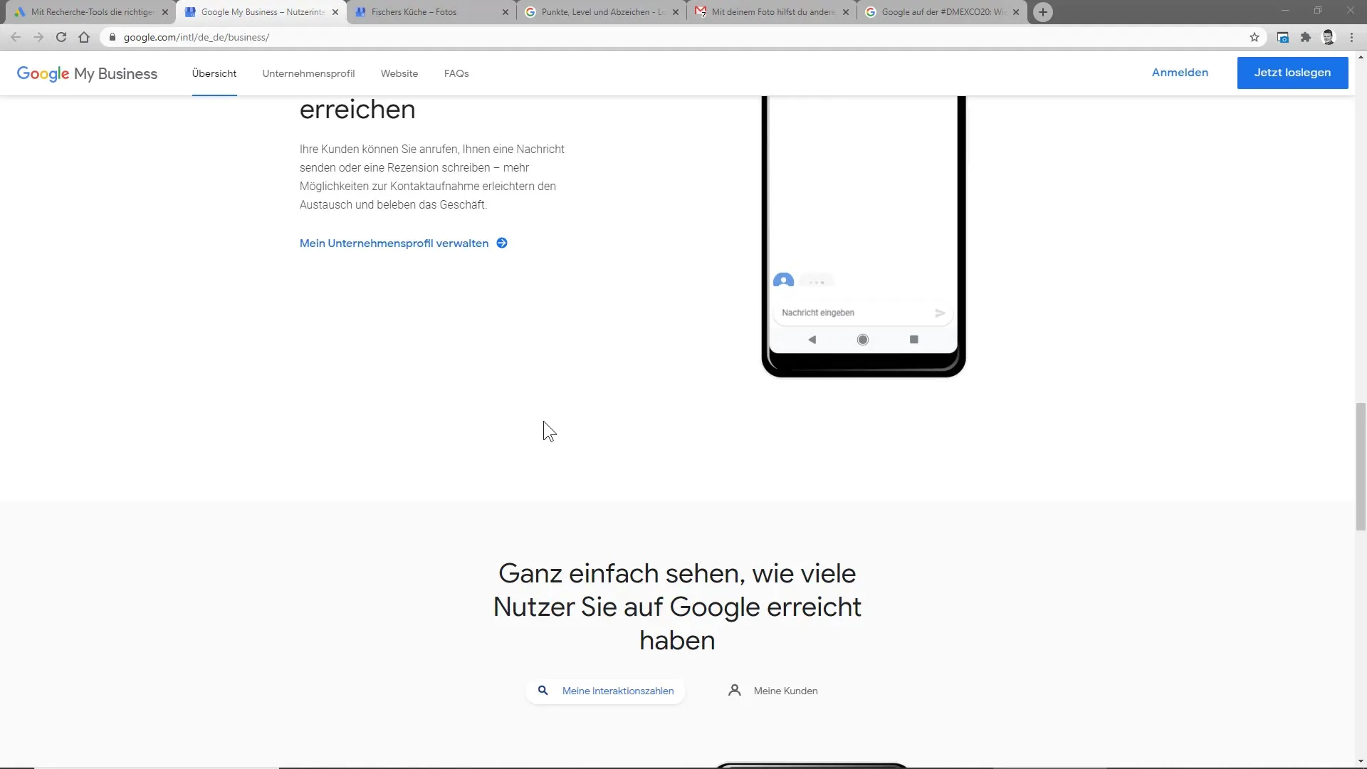Click the paragraph starting 'Ihre Kunden können'
Screen dimensions: 1367x769
click(432, 177)
